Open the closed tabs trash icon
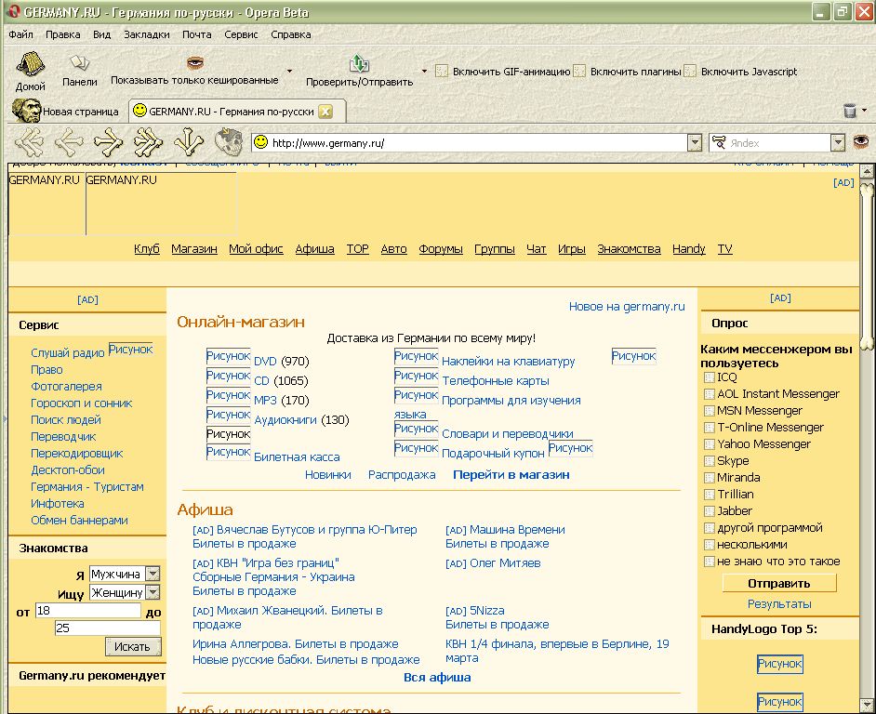This screenshot has height=714, width=876. (x=850, y=111)
